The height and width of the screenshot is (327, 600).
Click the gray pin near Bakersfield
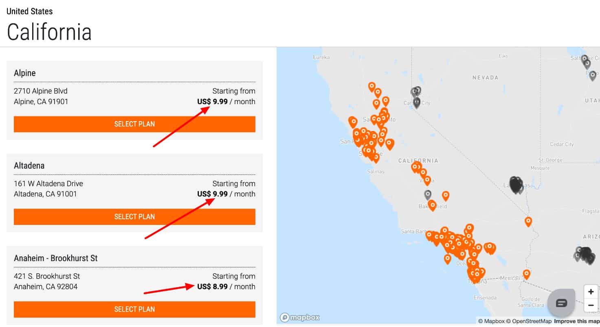428,195
